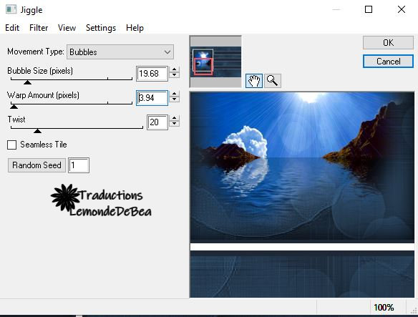The image size is (418, 317).
Task: Select the magnifier zoom tool
Action: click(273, 81)
